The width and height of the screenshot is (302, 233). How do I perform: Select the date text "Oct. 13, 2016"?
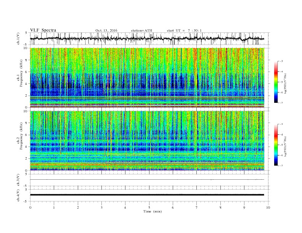click(106, 30)
